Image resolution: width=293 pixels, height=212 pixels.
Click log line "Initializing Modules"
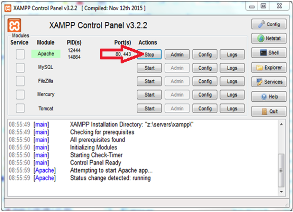point(94,148)
